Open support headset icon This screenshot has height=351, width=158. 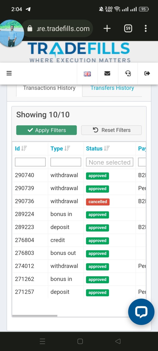click(128, 73)
